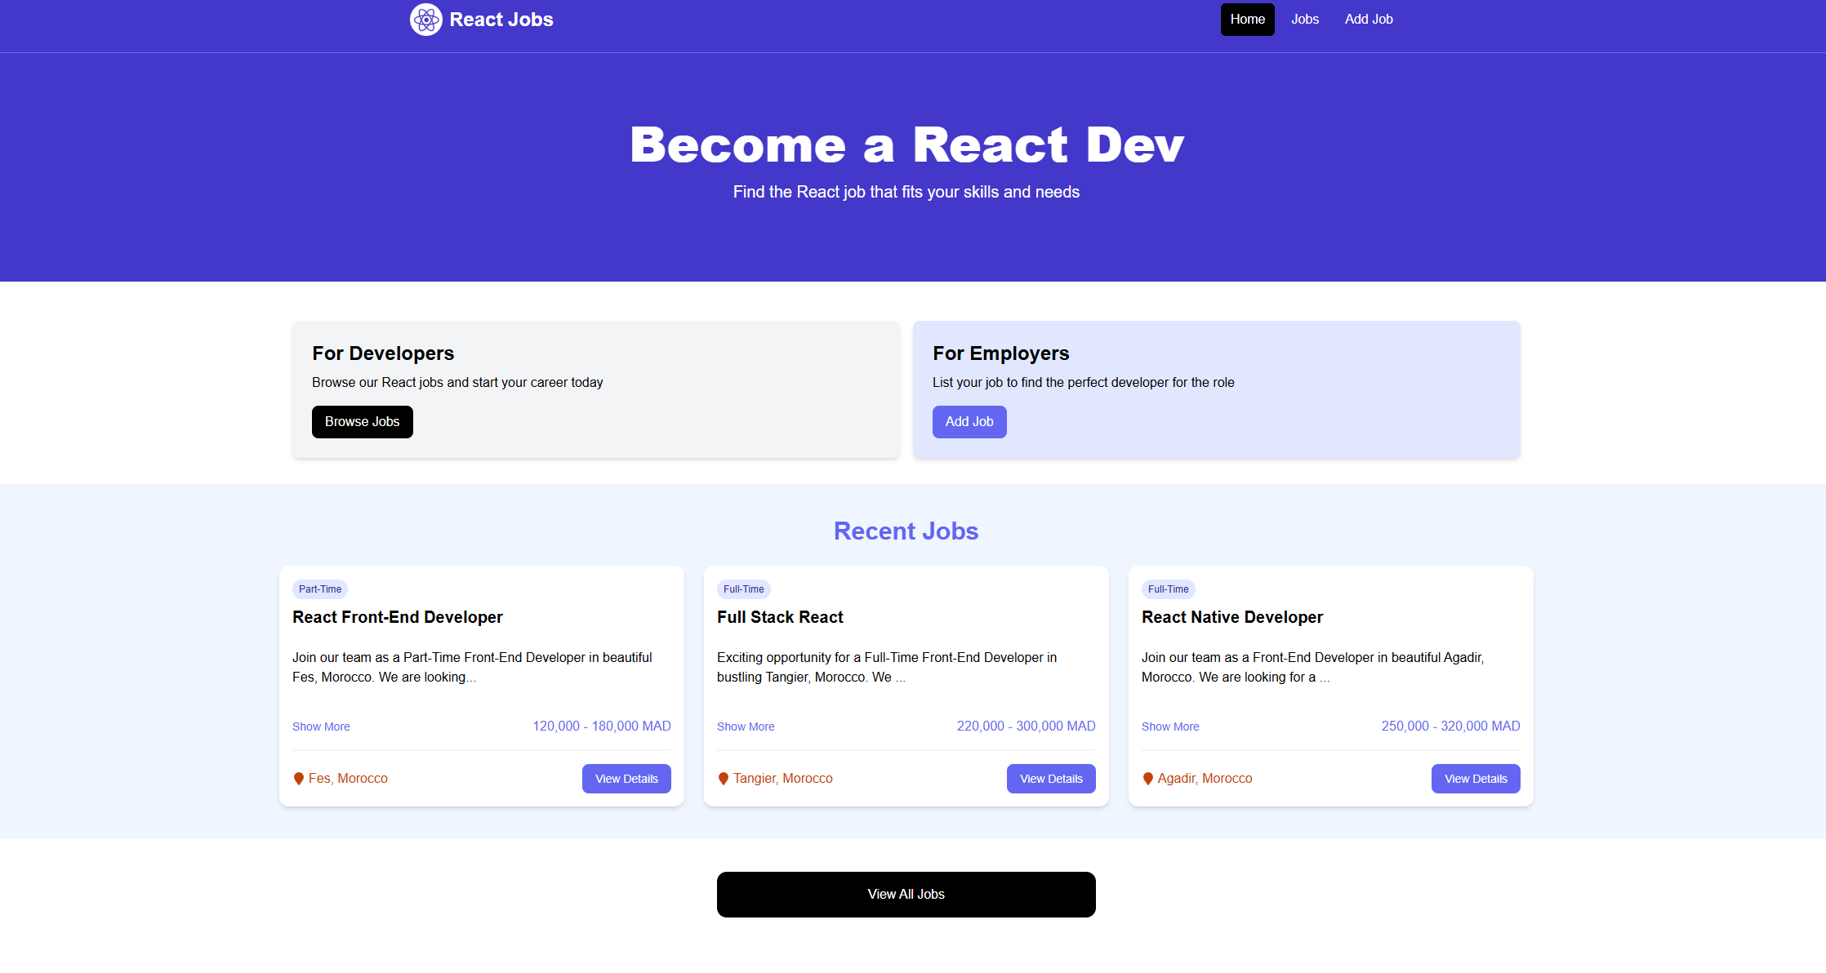Click the Fes, Morocco location text
Screen dimensions: 1826x973
pos(348,779)
